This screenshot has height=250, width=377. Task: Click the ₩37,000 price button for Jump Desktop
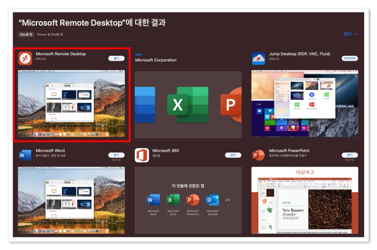[x=349, y=58]
